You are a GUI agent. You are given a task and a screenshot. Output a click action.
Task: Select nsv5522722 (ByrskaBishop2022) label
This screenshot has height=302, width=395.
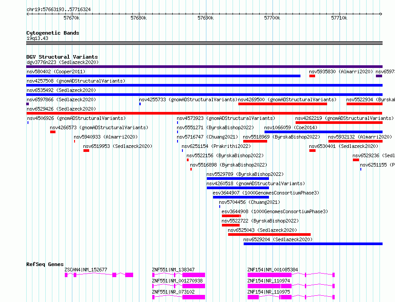tap(260, 221)
